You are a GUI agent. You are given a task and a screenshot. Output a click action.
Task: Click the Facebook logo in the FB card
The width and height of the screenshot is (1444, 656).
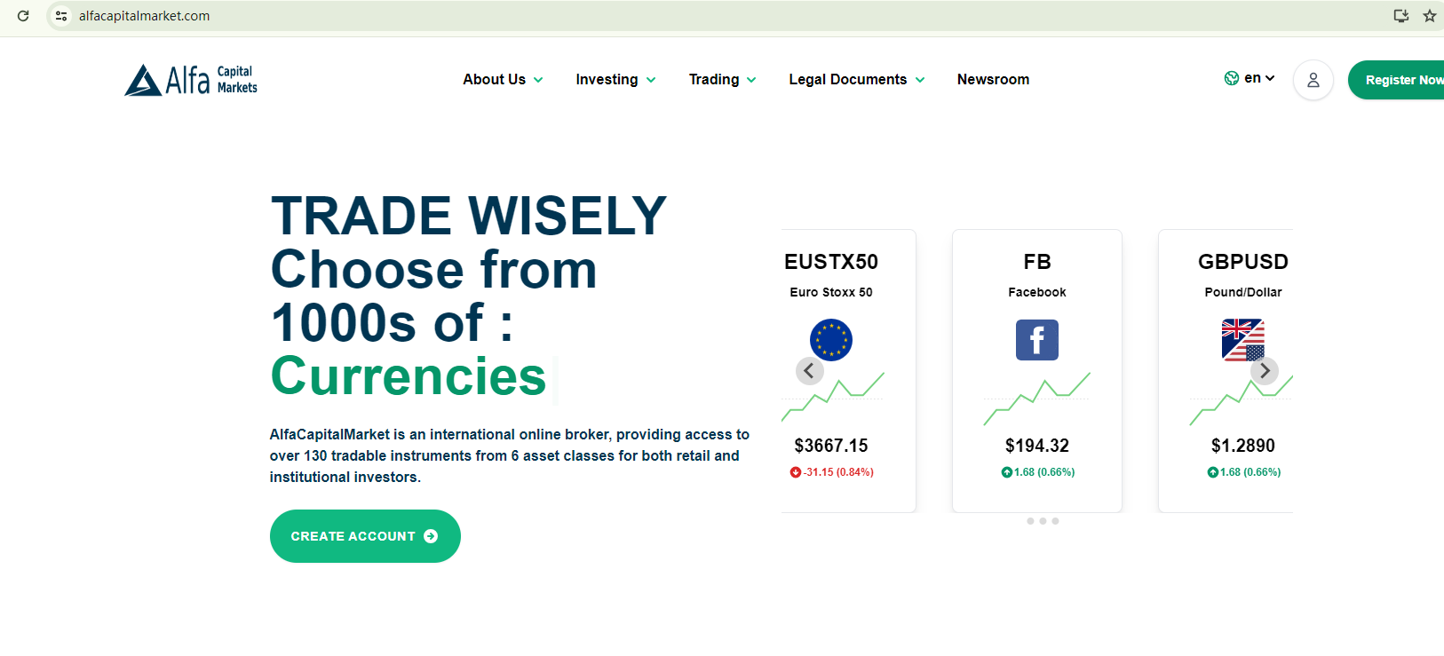[1036, 340]
